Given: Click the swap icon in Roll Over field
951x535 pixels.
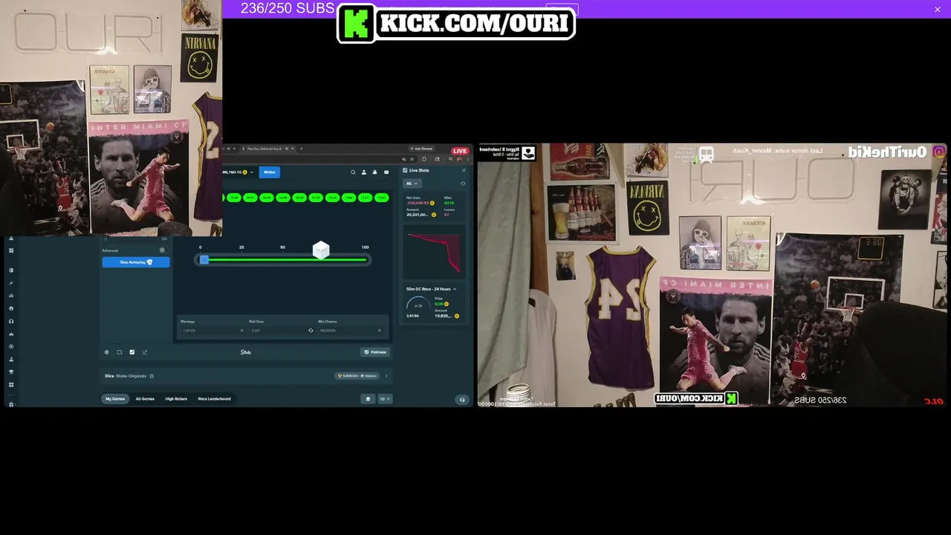Looking at the screenshot, I should [x=311, y=331].
